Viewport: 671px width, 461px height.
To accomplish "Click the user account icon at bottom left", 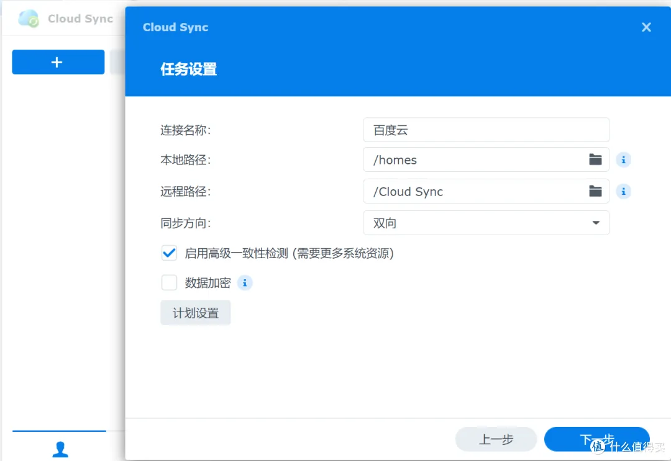I will (60, 449).
